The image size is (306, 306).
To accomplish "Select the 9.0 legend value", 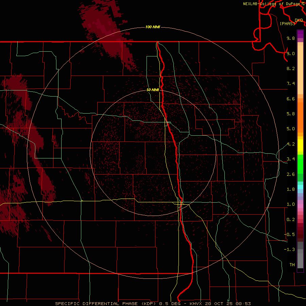I will pyautogui.click(x=291, y=53).
